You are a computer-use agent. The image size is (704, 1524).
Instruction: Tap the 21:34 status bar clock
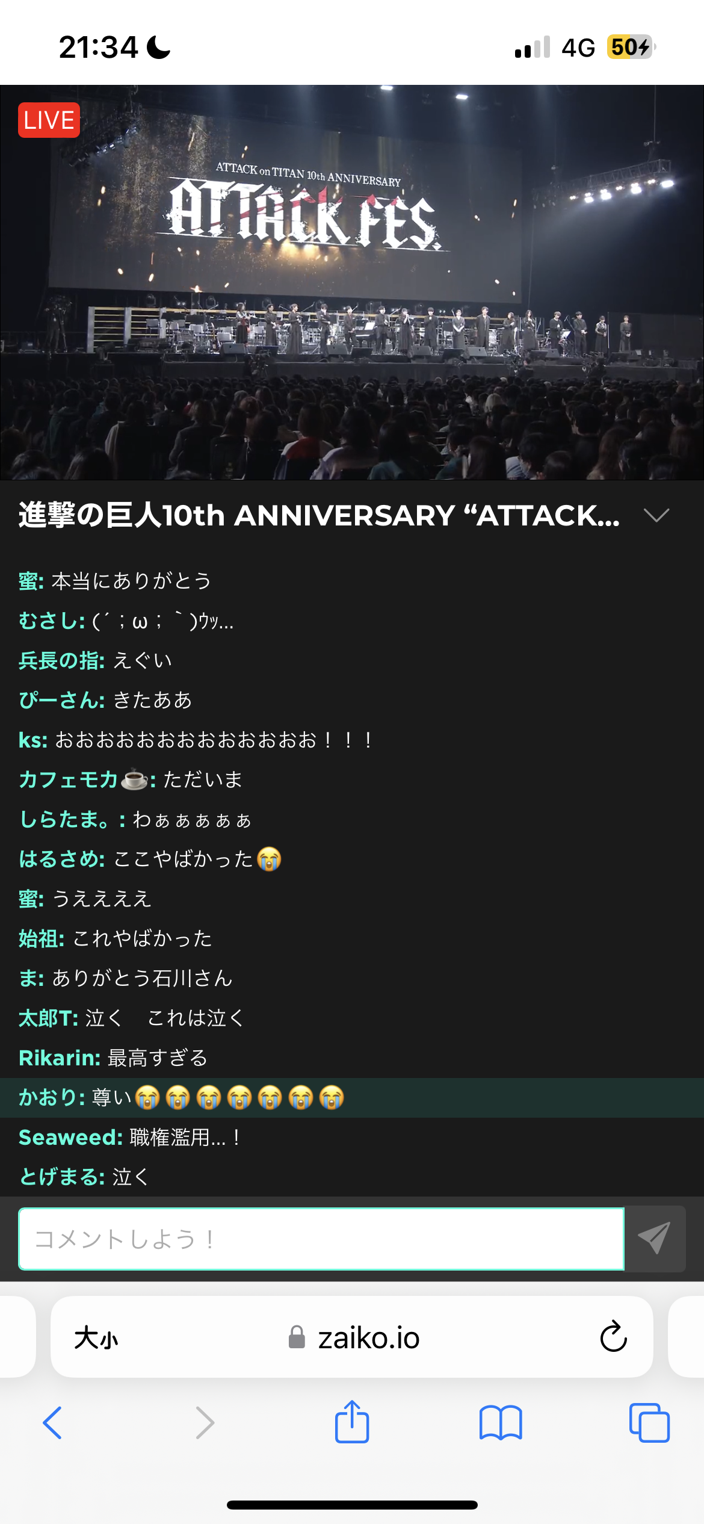coord(99,47)
